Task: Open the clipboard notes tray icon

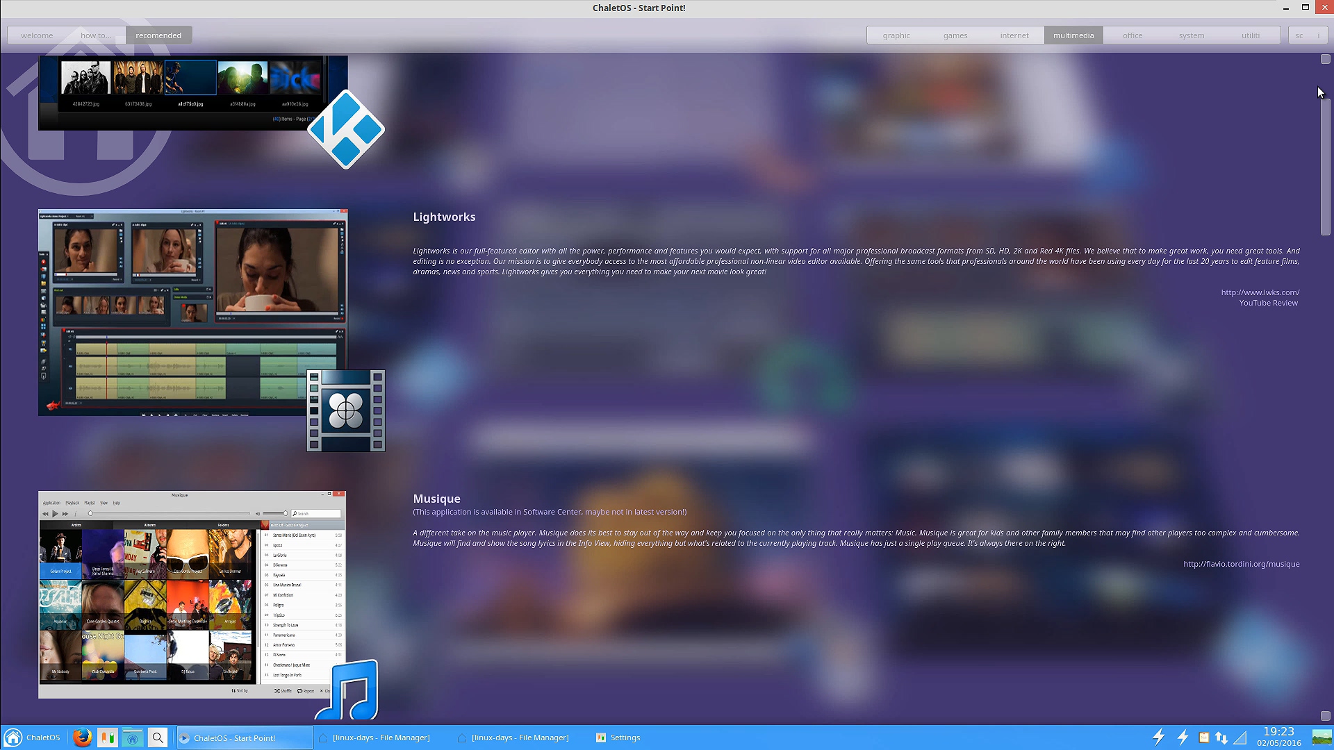Action: point(1203,737)
